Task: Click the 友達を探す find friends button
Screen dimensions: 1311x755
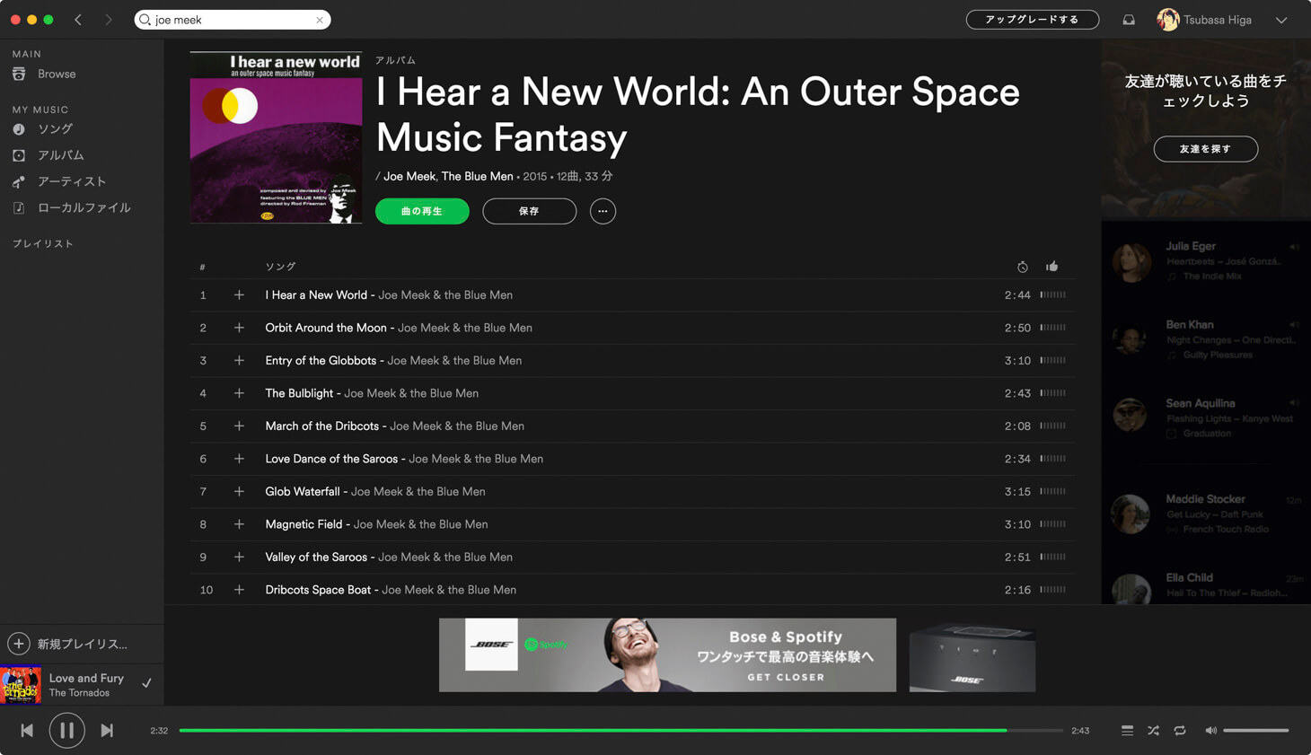Action: [1205, 149]
